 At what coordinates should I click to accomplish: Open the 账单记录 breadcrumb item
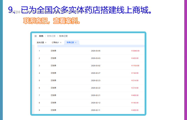click(63, 36)
